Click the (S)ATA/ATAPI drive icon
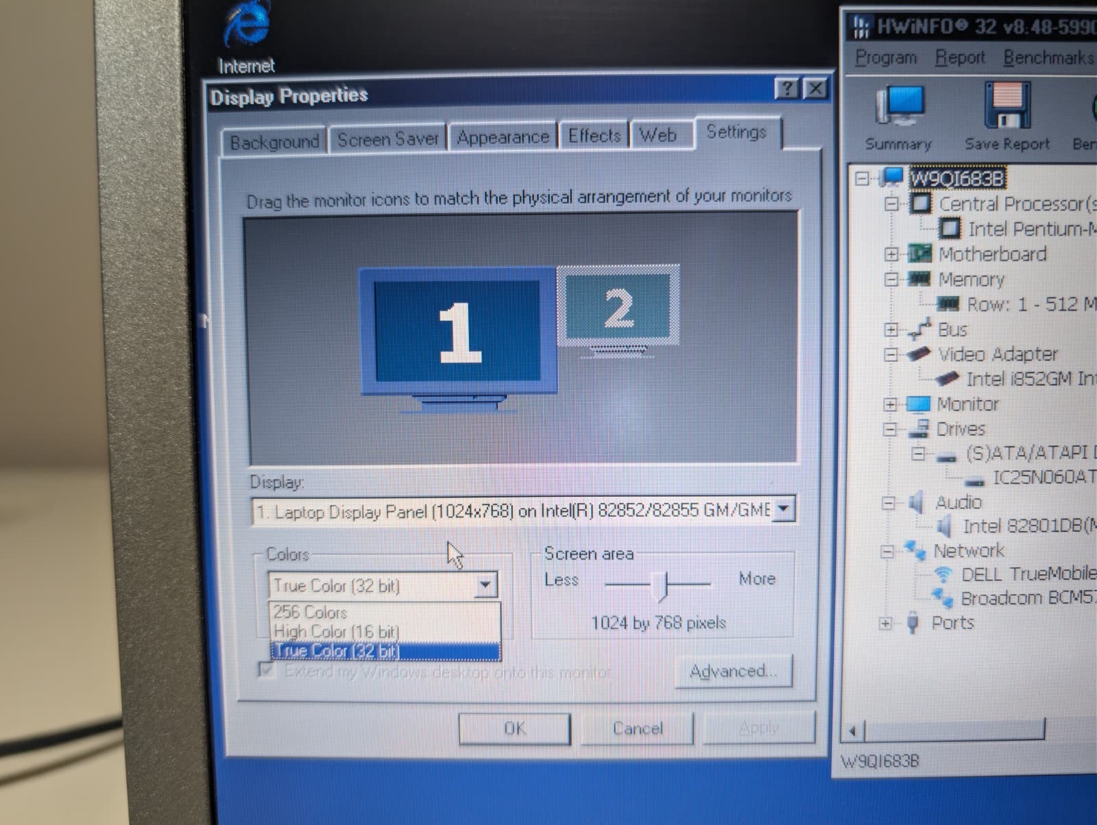Image resolution: width=1097 pixels, height=825 pixels. click(946, 455)
